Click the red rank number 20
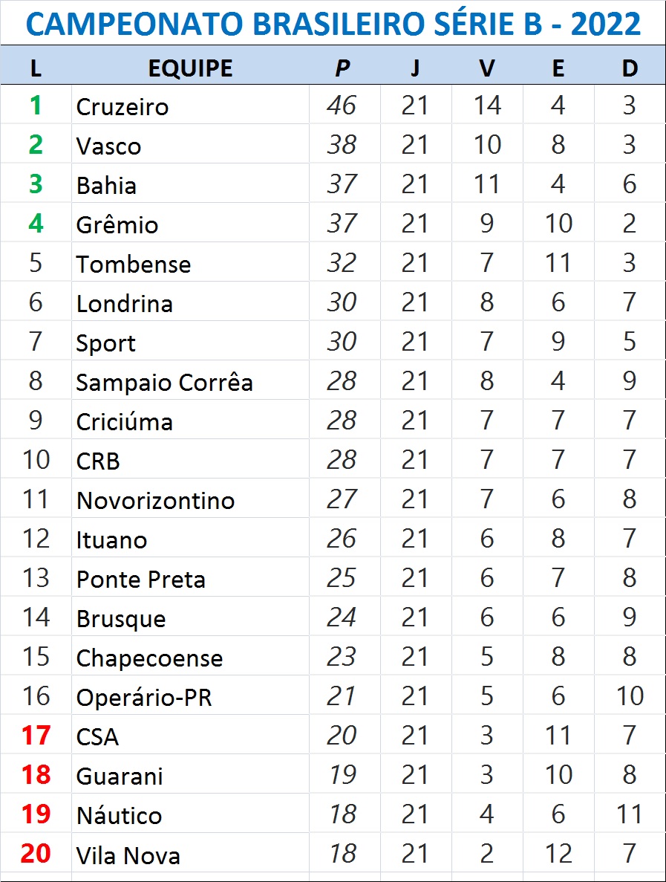 point(36,853)
